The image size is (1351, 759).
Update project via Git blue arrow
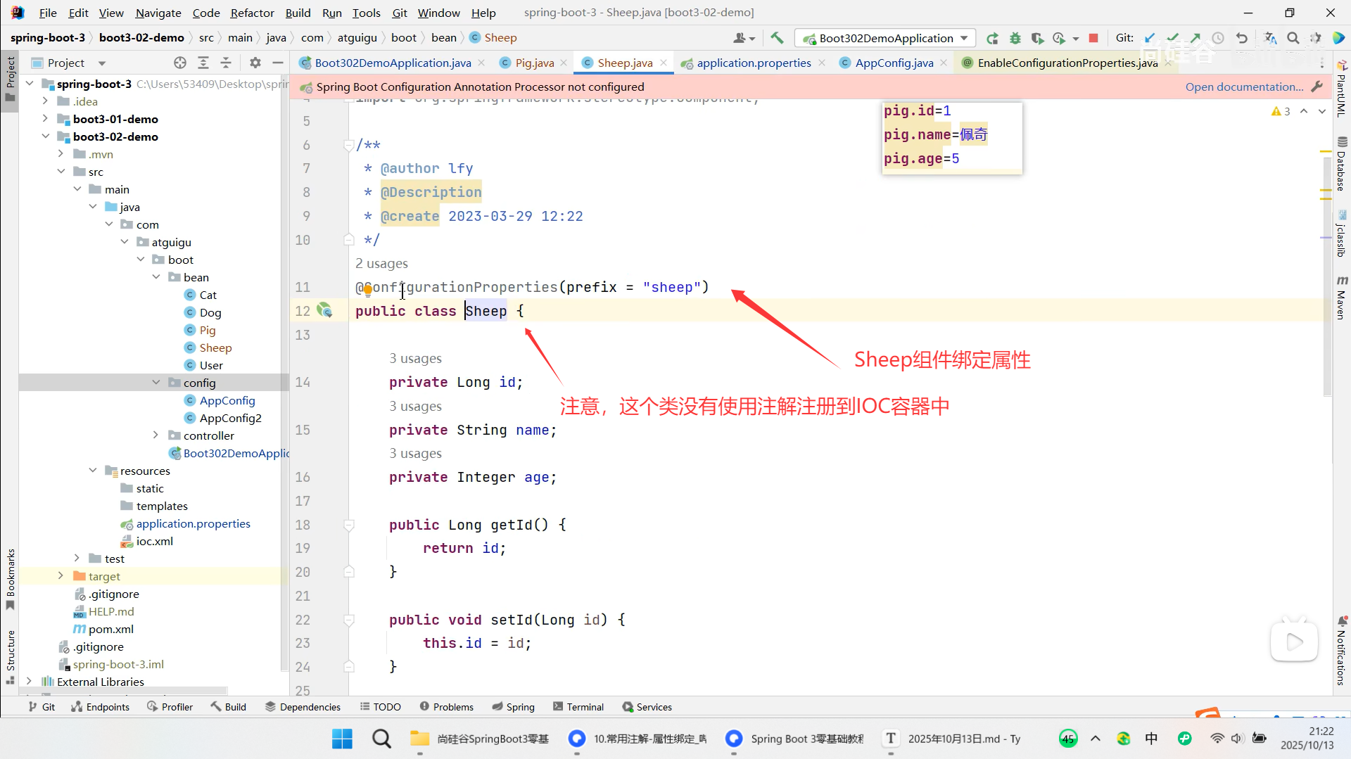[x=1150, y=38]
